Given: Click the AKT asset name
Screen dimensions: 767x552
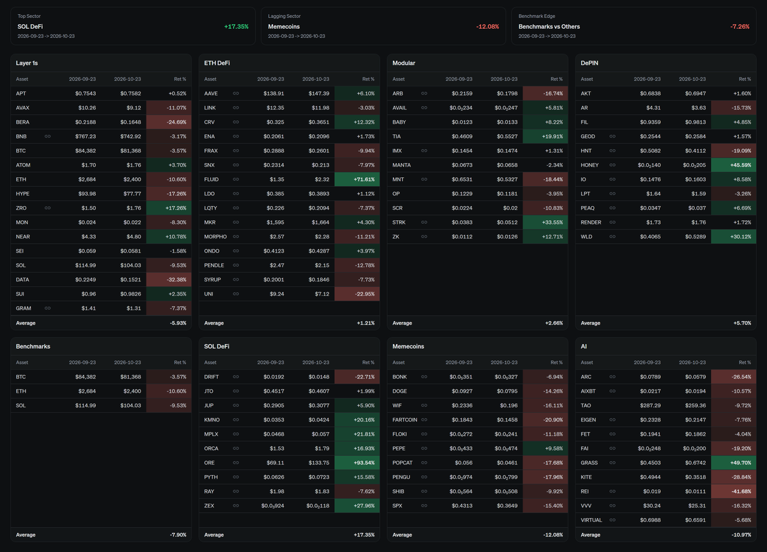Looking at the screenshot, I should coord(585,93).
